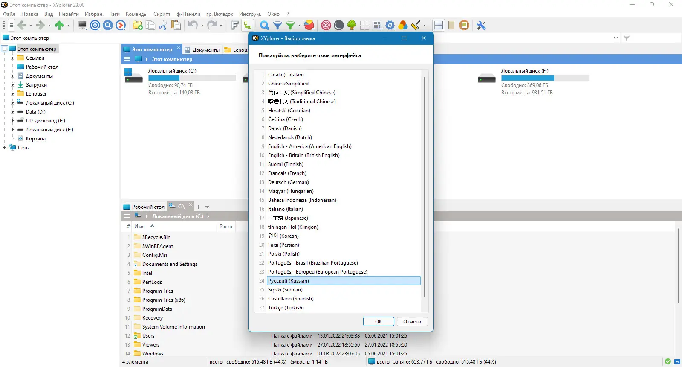Screen dimensions: 682x367
Task: Expand the Ссылки tree node
Action: pyautogui.click(x=12, y=58)
